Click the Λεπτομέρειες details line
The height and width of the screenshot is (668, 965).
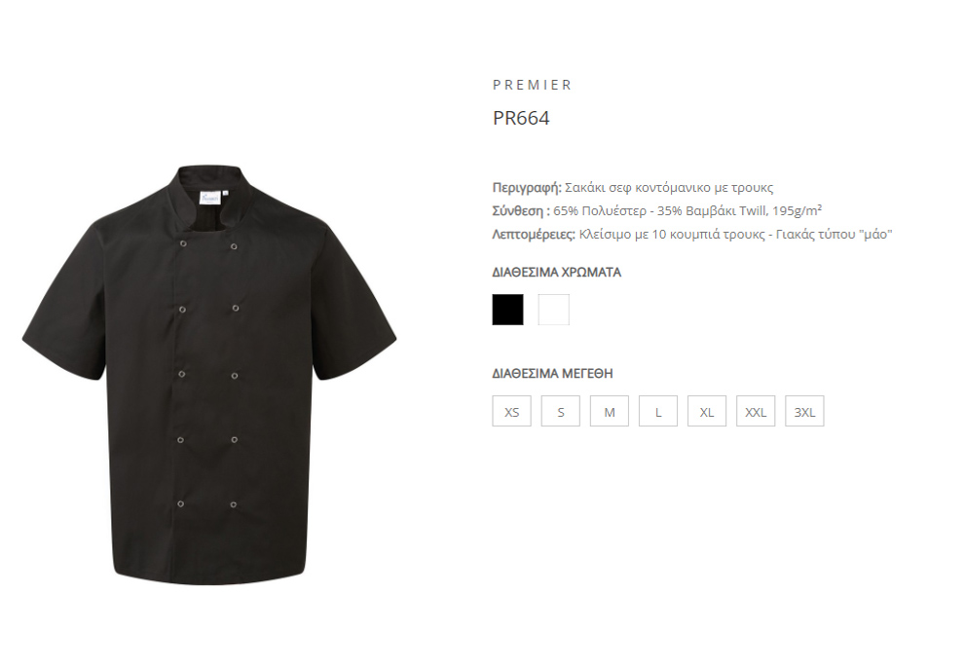[691, 235]
